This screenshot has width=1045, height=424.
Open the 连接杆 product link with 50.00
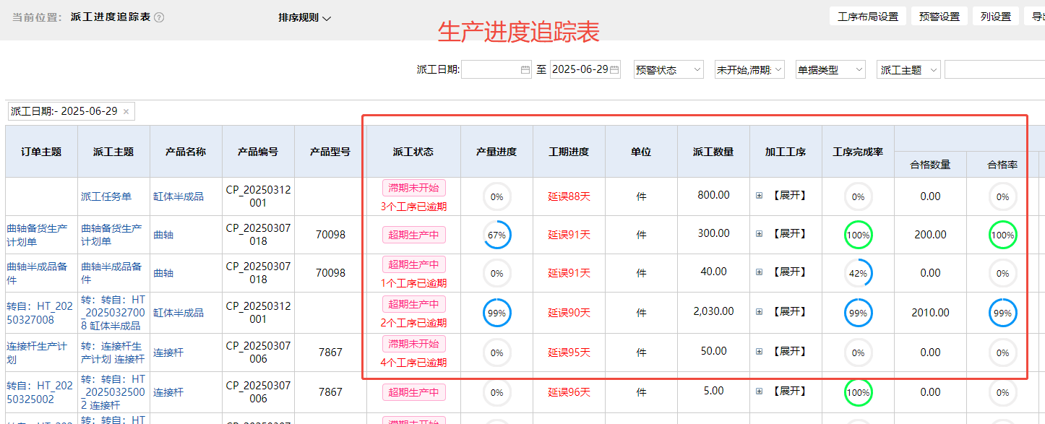point(168,352)
